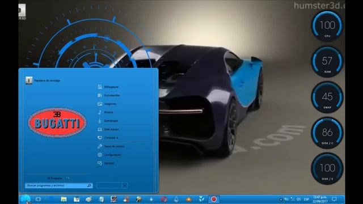This screenshot has height=204, width=363.
Task: Select Conectar a in the Start menu
Action: 108,138
